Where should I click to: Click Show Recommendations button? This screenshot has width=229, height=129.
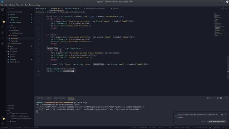(217, 121)
